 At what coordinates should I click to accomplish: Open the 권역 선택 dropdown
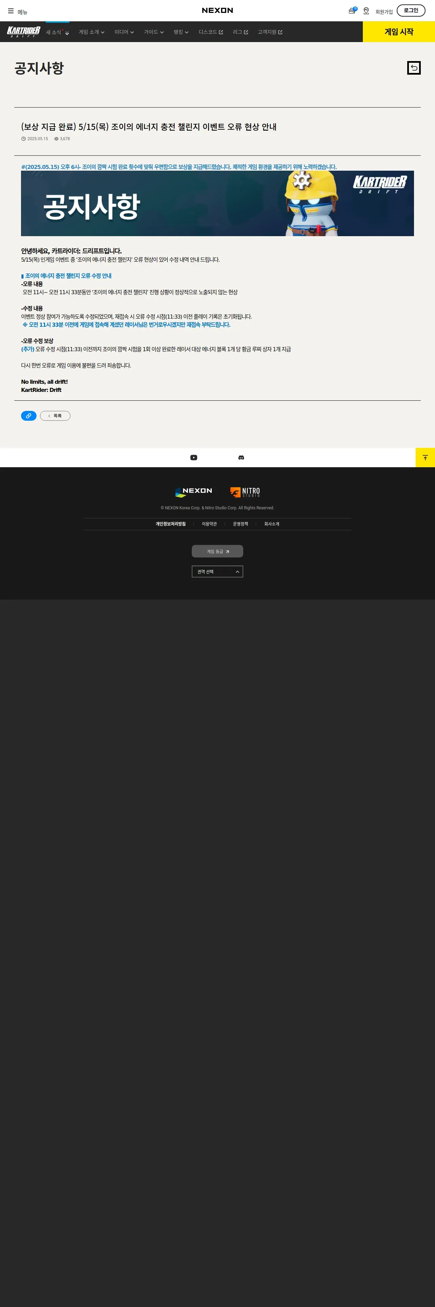click(217, 572)
